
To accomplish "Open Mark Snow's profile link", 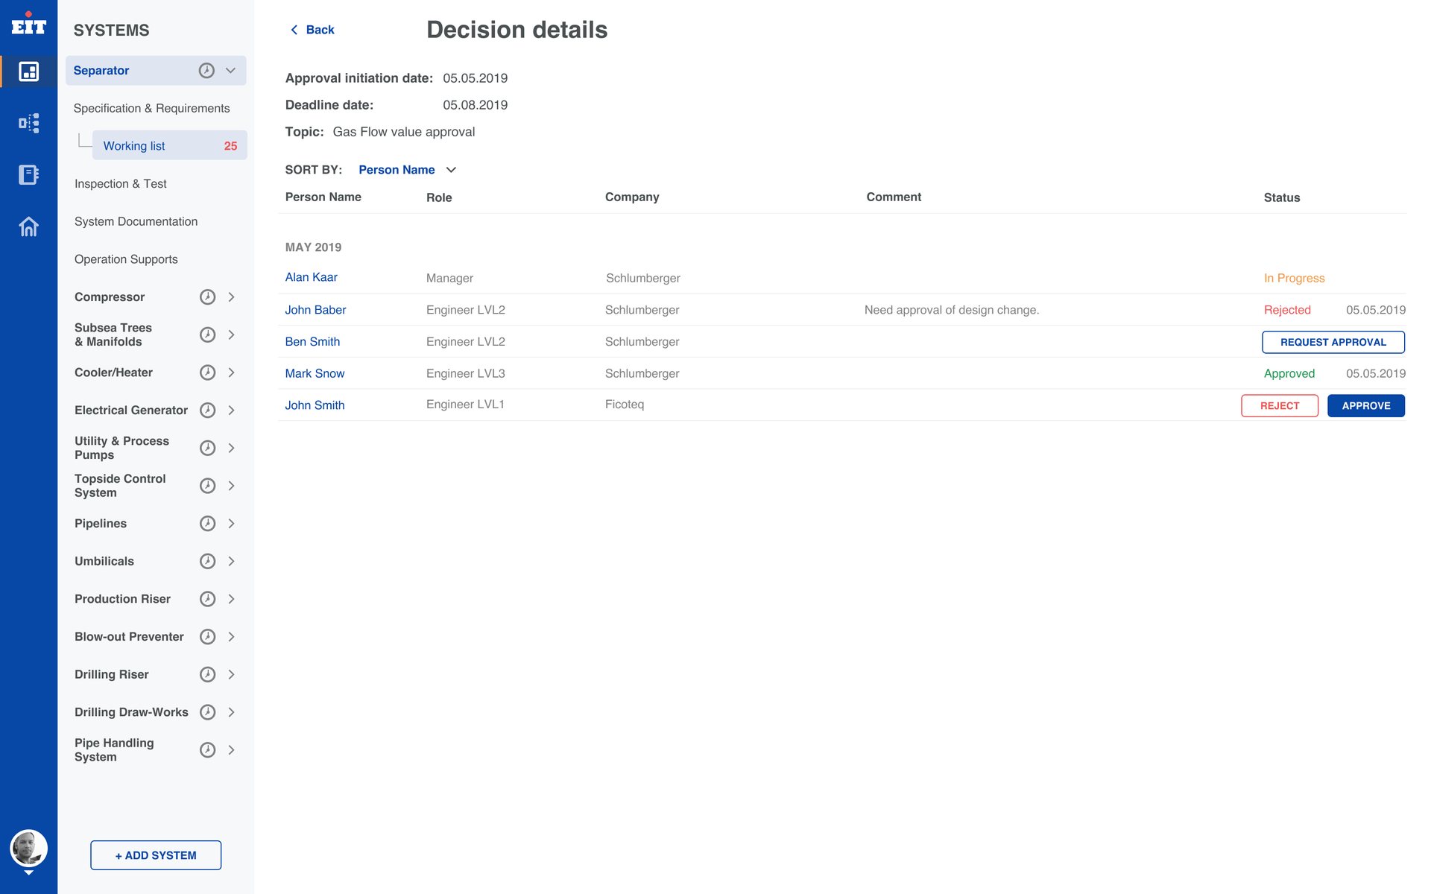I will [315, 373].
